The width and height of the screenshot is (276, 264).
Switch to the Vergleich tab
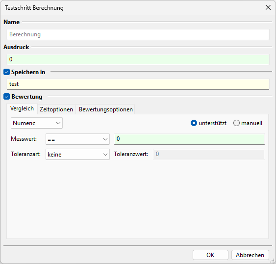click(x=22, y=108)
